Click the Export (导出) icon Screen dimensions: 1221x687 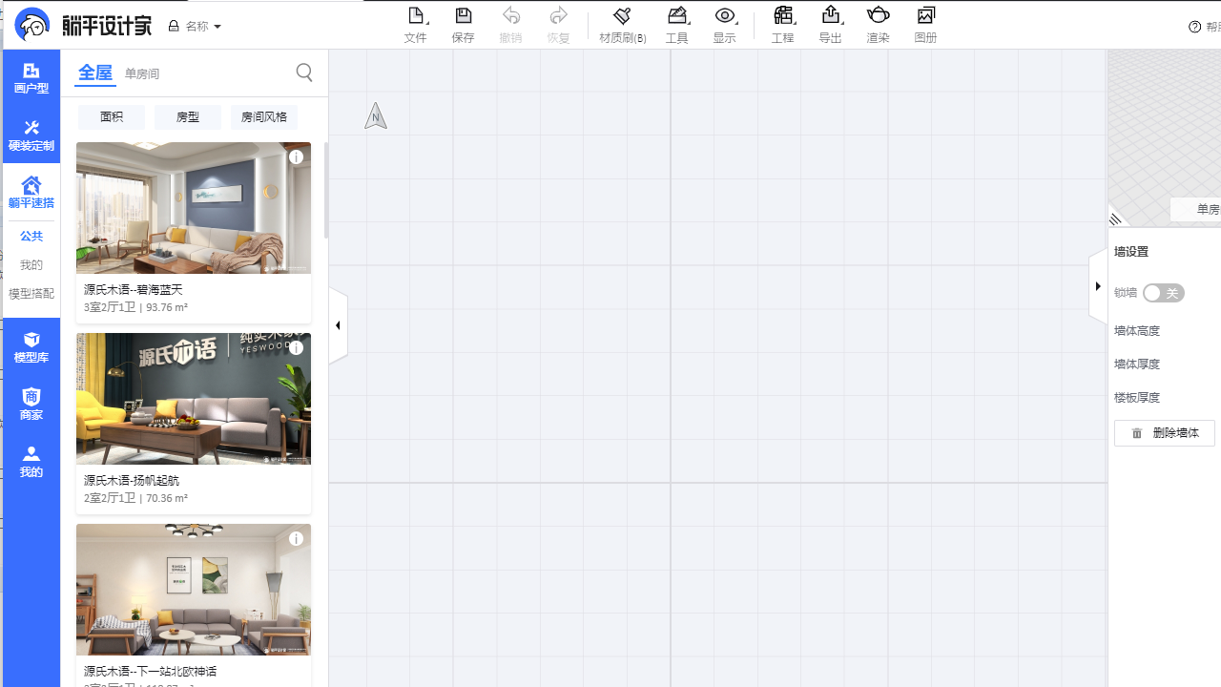coord(830,25)
